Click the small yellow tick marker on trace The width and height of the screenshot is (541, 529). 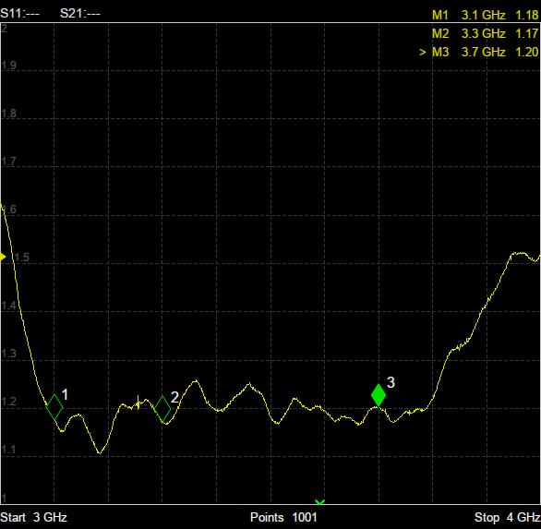point(138,403)
